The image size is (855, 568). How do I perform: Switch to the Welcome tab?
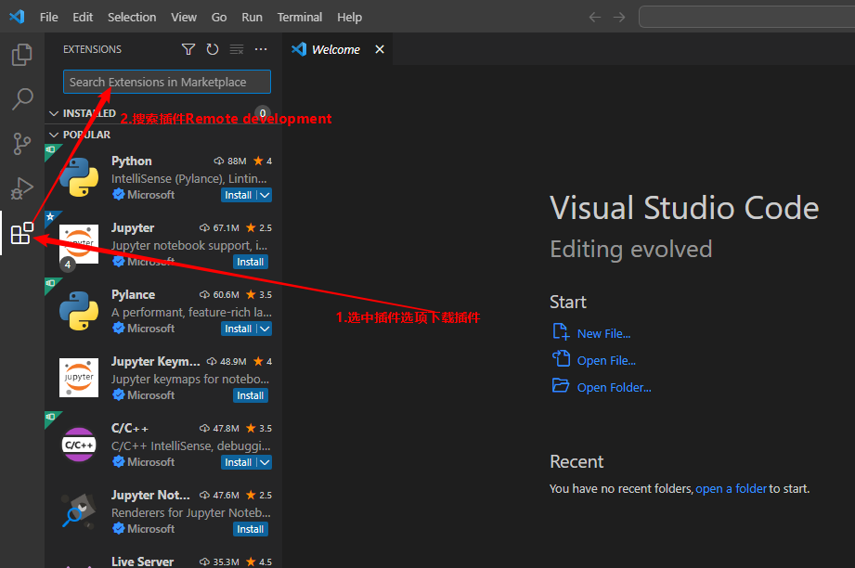click(336, 49)
